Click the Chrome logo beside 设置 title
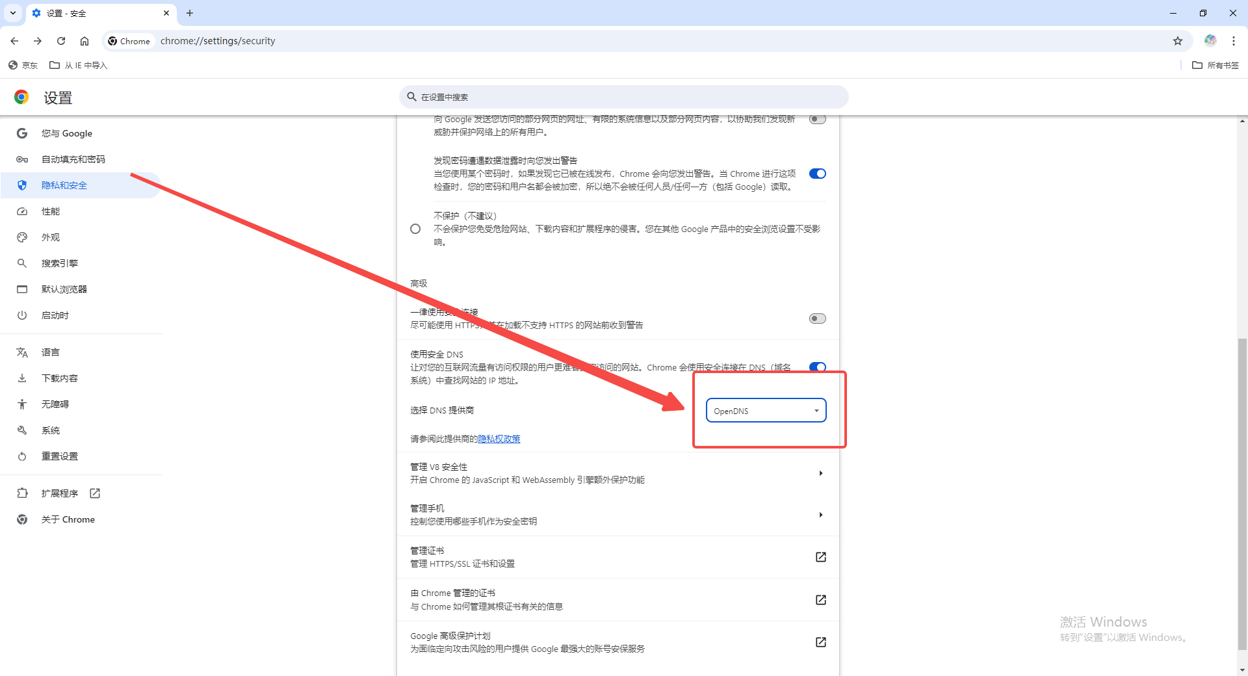 tap(21, 97)
